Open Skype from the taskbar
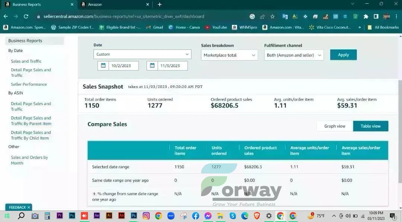The width and height of the screenshot is (402, 222). coord(233,216)
